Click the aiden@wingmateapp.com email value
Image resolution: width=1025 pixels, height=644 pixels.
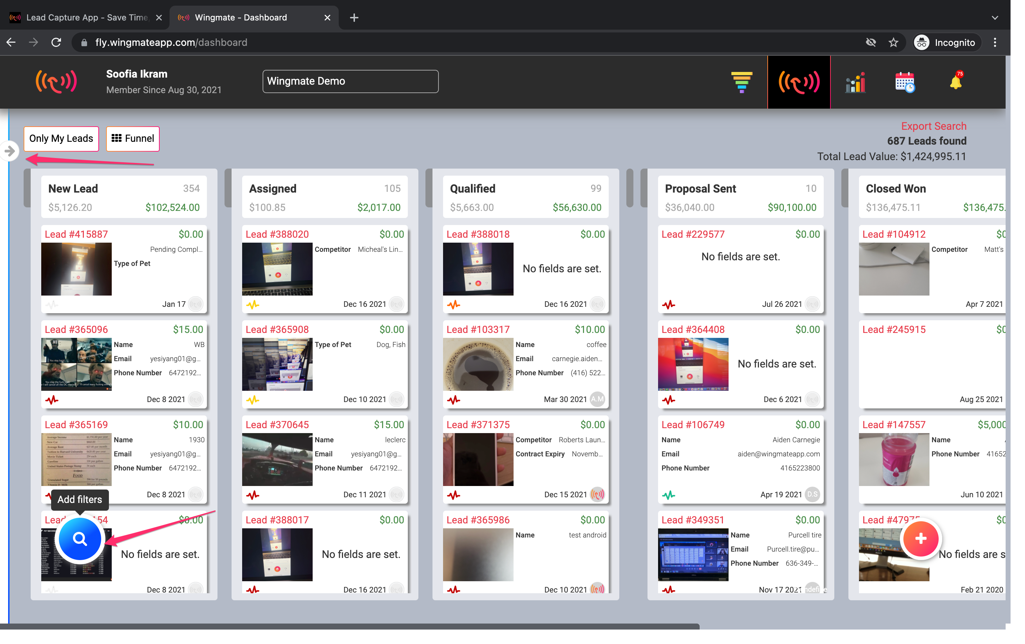pyautogui.click(x=779, y=454)
